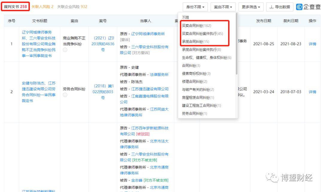Select 买卖合同纠纷(162) filter option
Screen dimensions: 323x192
tap(196, 25)
